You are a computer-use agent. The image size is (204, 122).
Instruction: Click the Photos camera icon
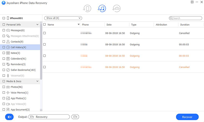point(8,87)
